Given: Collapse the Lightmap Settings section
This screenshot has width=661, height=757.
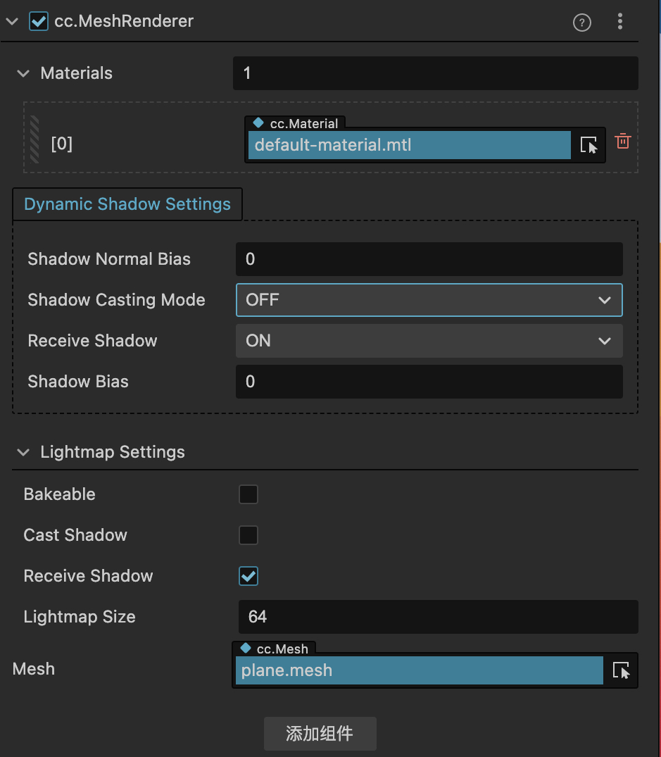Looking at the screenshot, I should click(23, 452).
